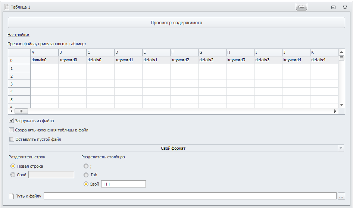The height and width of the screenshot is (208, 353).
Task: Uncheck the Загружать из файла checkbox
Action: [11, 121]
